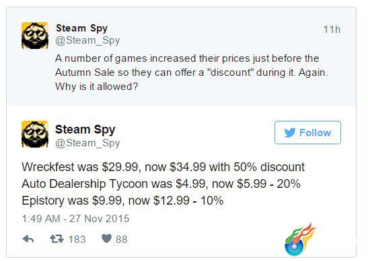View the 183 retweets count
This screenshot has width=368, height=261.
[x=77, y=240]
